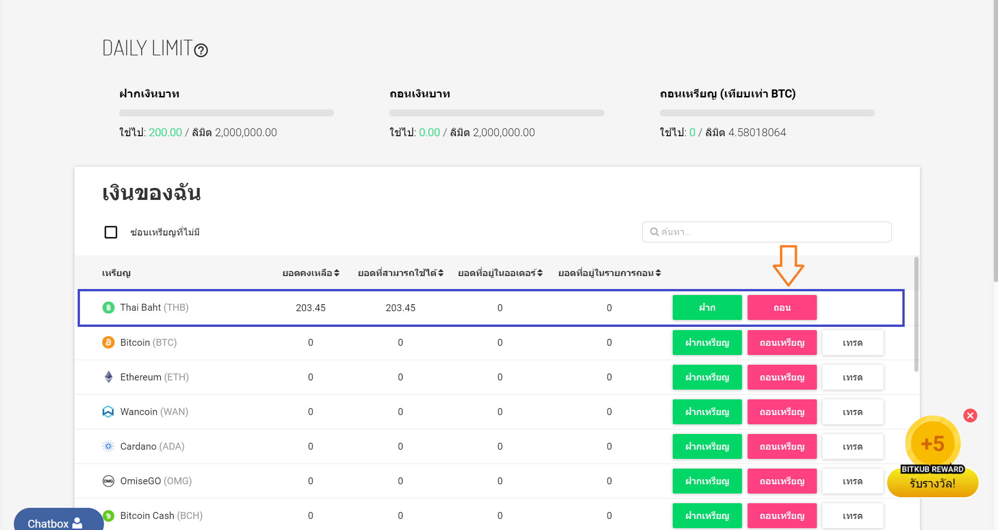998x530 pixels.
Task: Click เทรด for Ethereum
Action: (x=852, y=377)
